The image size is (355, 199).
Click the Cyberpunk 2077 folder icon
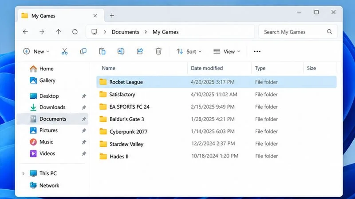coord(103,131)
